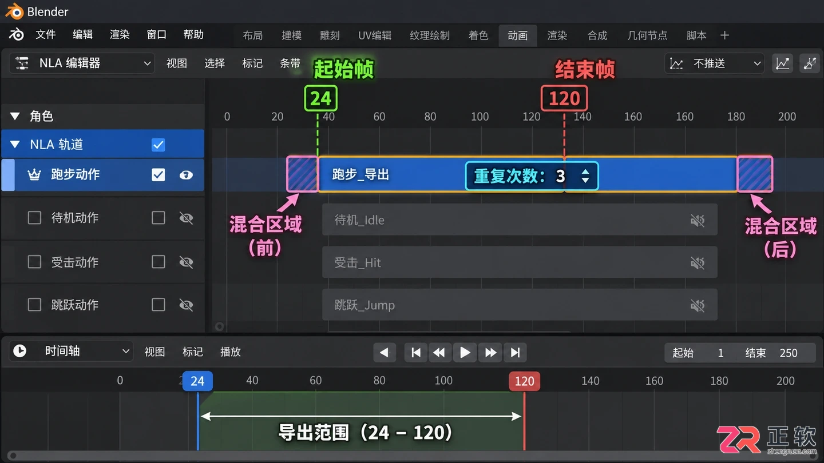Open the 时间轴 editor dropdown

pyautogui.click(x=71, y=351)
